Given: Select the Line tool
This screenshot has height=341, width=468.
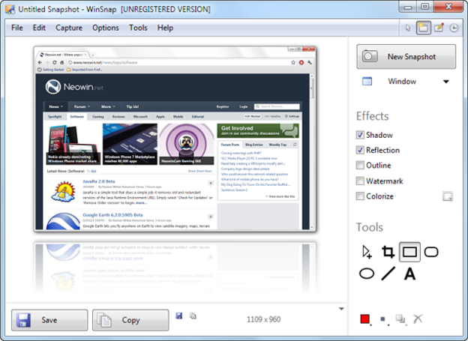Looking at the screenshot, I should (x=388, y=274).
